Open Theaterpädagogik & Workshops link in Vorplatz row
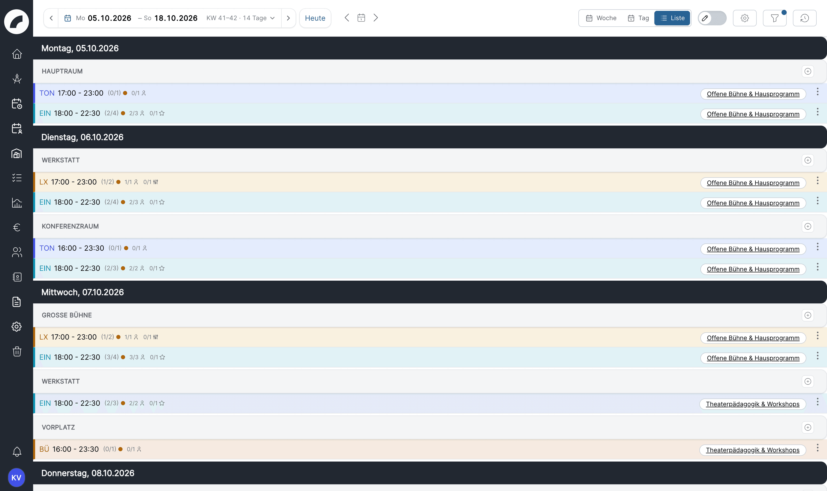This screenshot has width=827, height=491. coord(753,450)
